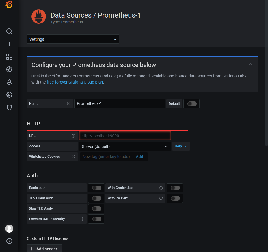
Task: Enable the With CA Cert switch
Action: pos(175,198)
